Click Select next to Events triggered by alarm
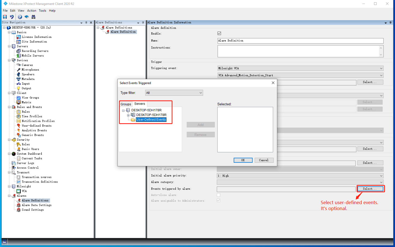 point(370,189)
